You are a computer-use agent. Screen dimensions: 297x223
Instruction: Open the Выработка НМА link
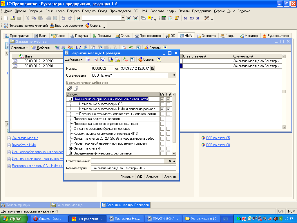click(x=24, y=145)
